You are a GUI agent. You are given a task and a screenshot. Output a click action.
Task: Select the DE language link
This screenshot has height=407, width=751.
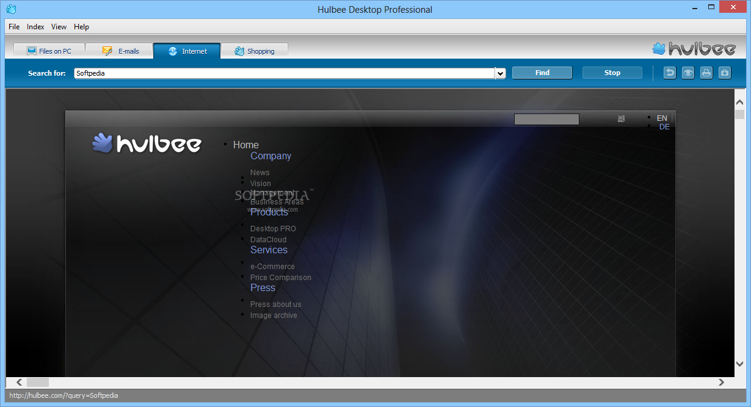(664, 127)
